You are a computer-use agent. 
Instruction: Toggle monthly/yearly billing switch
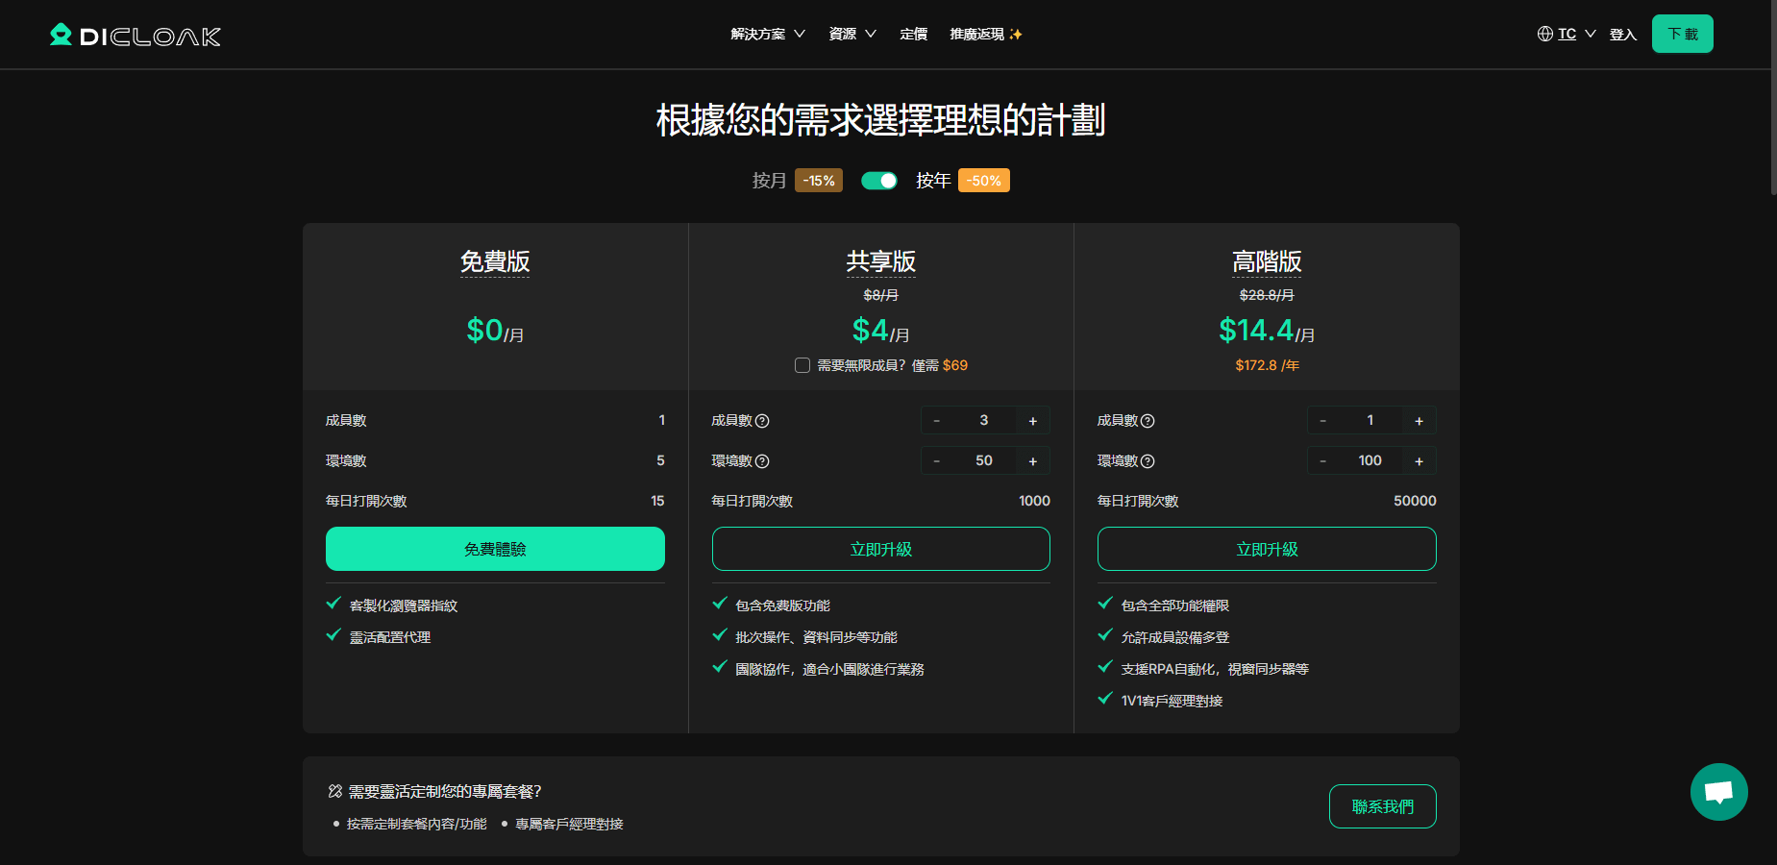pyautogui.click(x=878, y=181)
